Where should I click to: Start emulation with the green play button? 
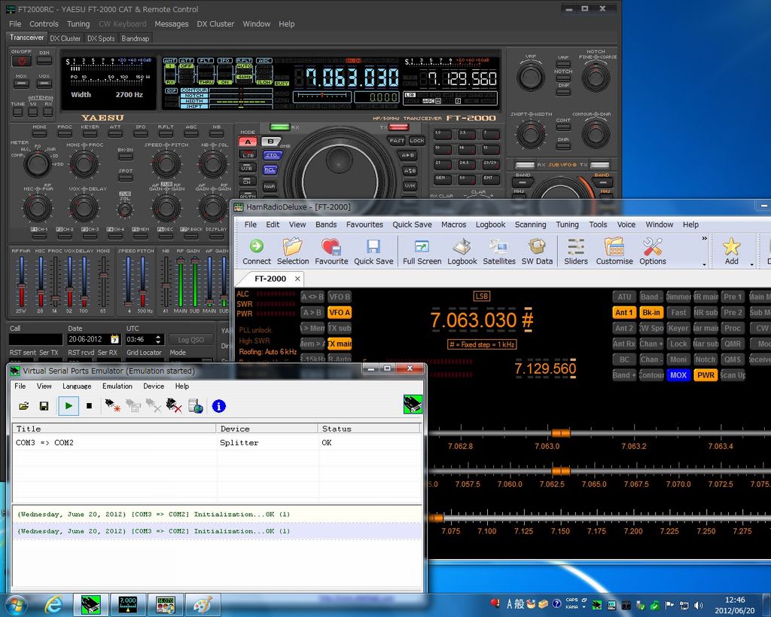coord(69,406)
